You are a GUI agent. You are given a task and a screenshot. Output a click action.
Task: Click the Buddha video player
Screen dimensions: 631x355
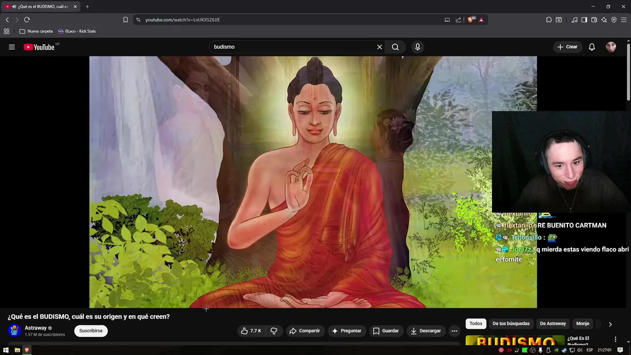(313, 182)
